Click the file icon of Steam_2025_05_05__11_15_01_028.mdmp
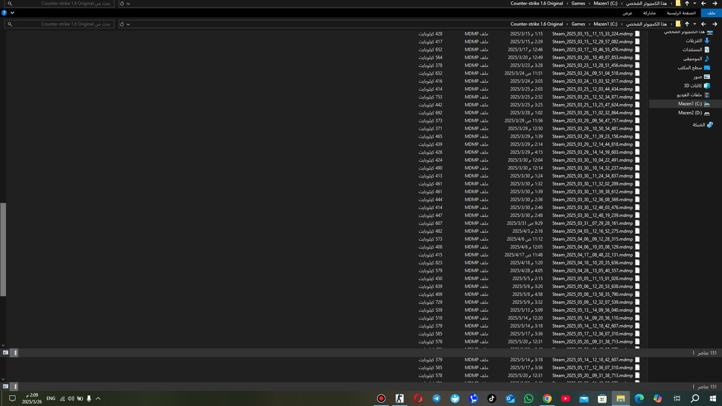 (638, 279)
